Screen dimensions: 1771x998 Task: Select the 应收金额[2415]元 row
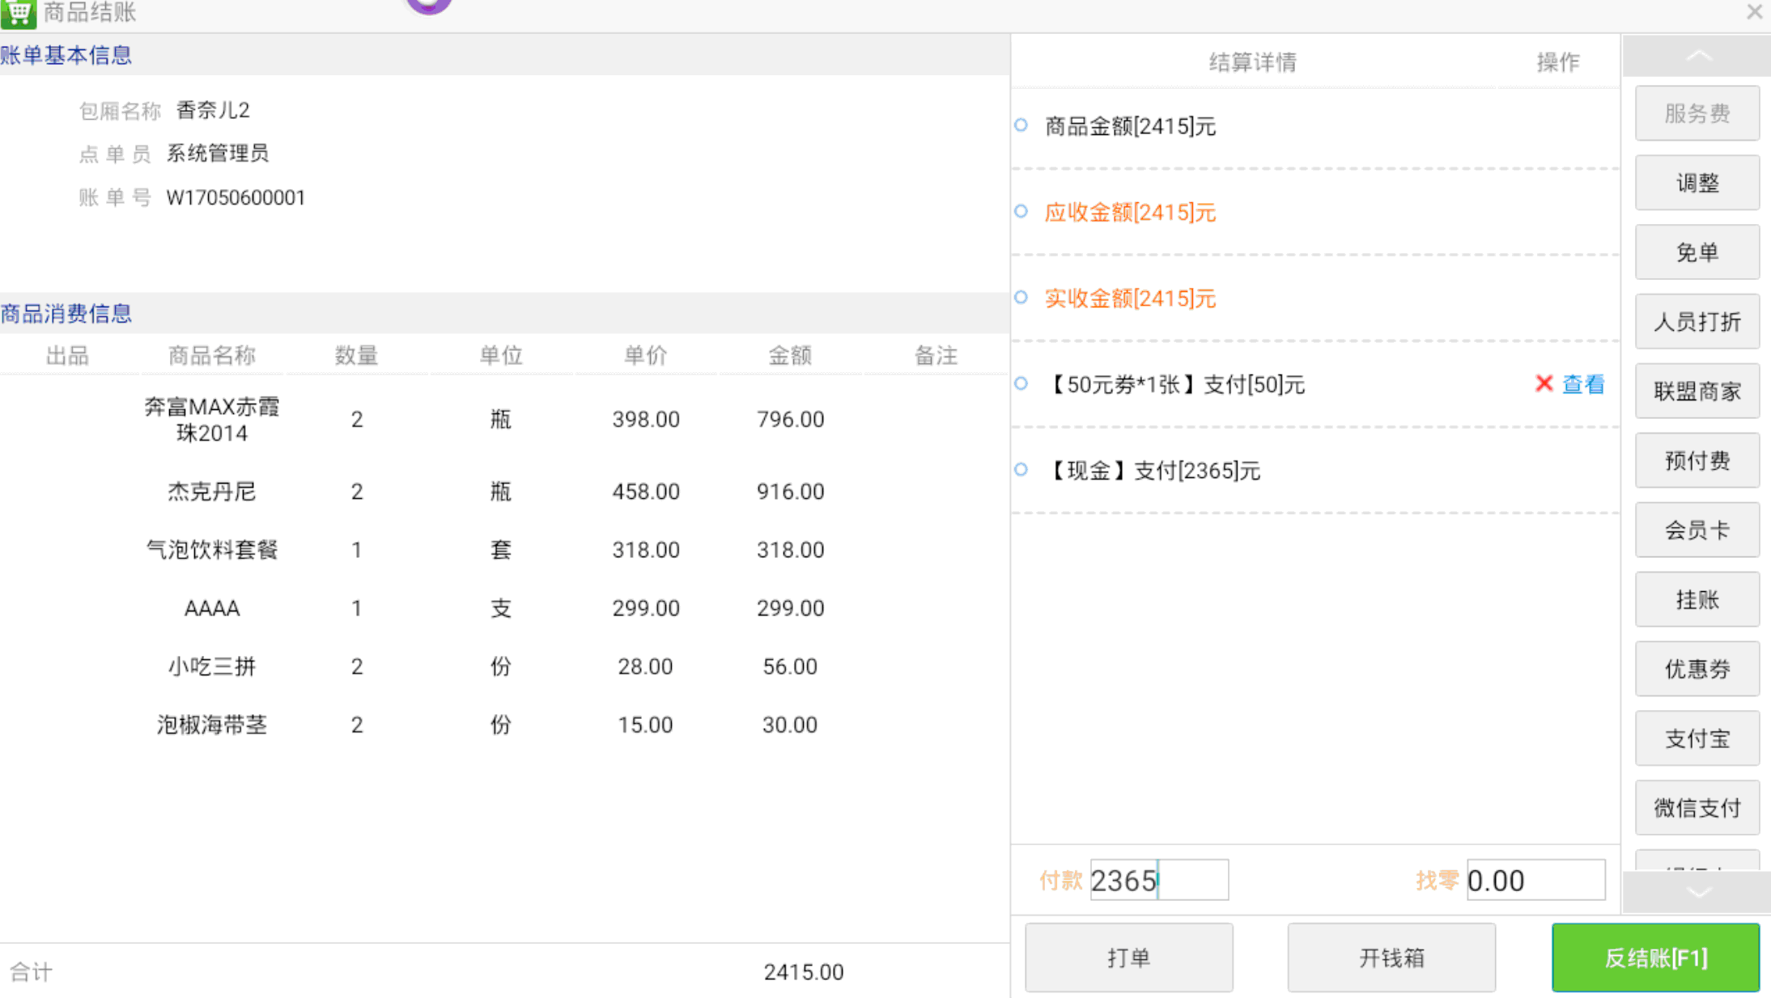coord(1315,212)
